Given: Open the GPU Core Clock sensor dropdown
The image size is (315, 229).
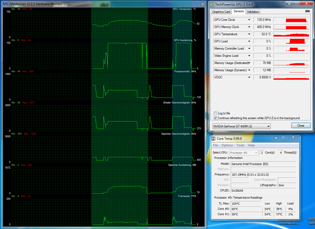Looking at the screenshot, I should 249,20.
